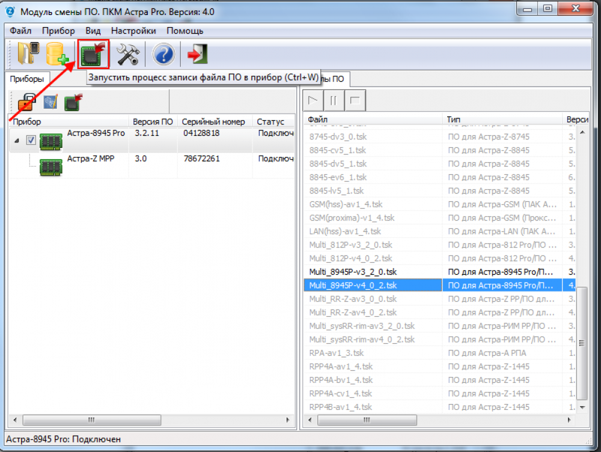Image resolution: width=601 pixels, height=452 pixels.
Task: Select file 8745-dv3_0.tsk
Action: pyautogui.click(x=338, y=136)
